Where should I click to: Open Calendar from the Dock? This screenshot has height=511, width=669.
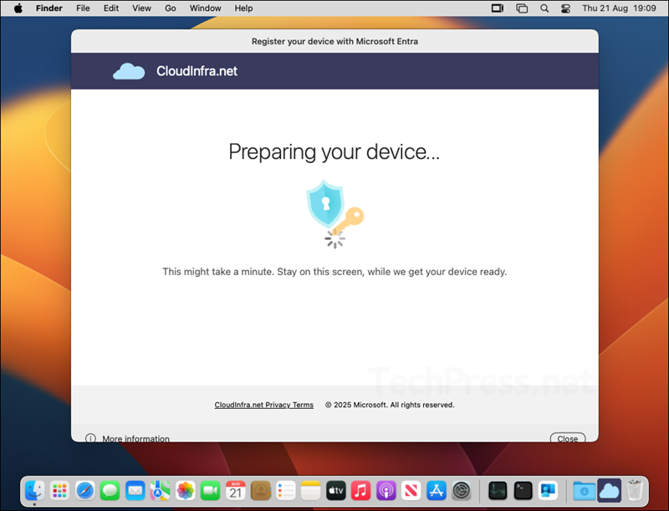tap(236, 491)
